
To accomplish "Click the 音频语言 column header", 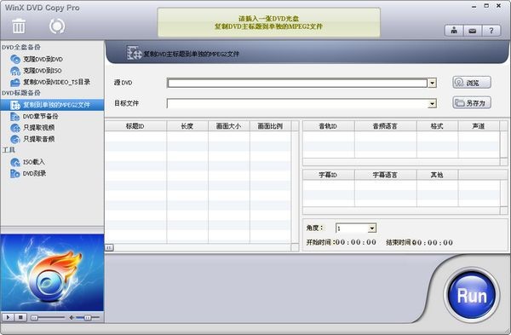I will pyautogui.click(x=386, y=126).
